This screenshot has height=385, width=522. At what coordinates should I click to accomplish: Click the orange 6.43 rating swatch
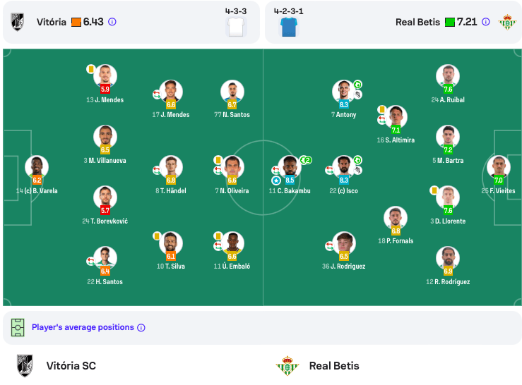point(76,23)
